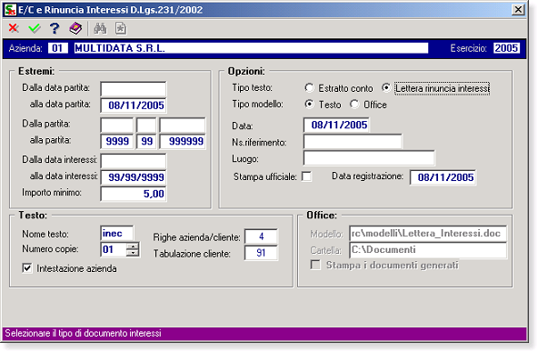The height and width of the screenshot is (352, 538).
Task: Click third empty Dalla partita field
Action: click(183, 125)
